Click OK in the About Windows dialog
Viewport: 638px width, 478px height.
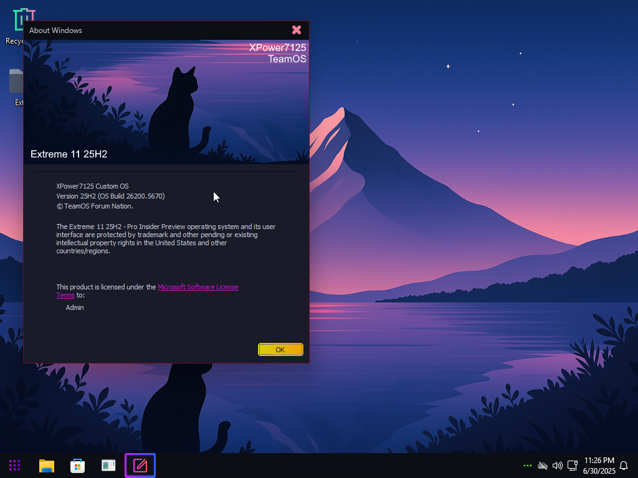coord(280,350)
